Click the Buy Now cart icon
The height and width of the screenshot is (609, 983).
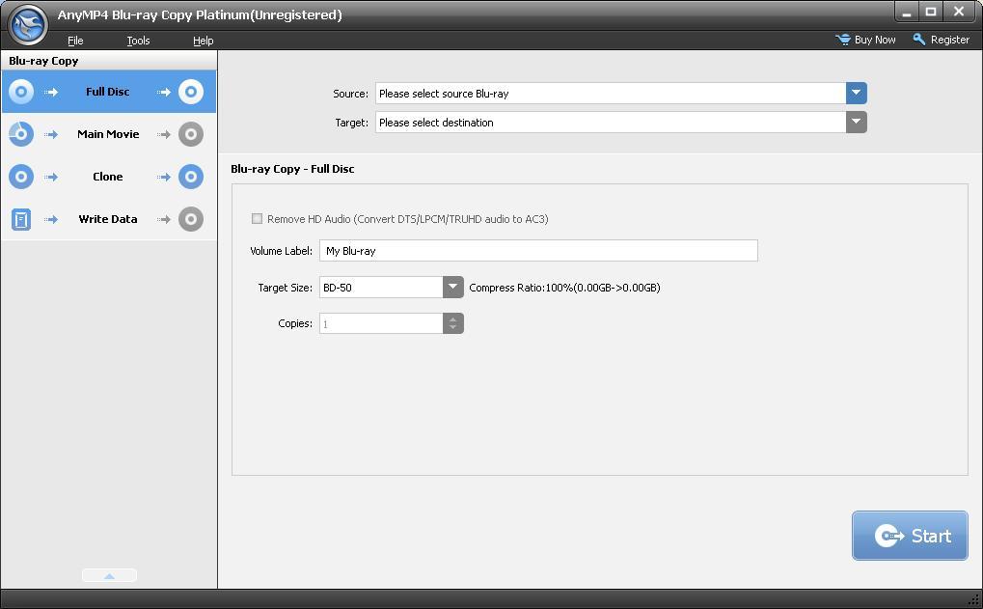(x=842, y=40)
